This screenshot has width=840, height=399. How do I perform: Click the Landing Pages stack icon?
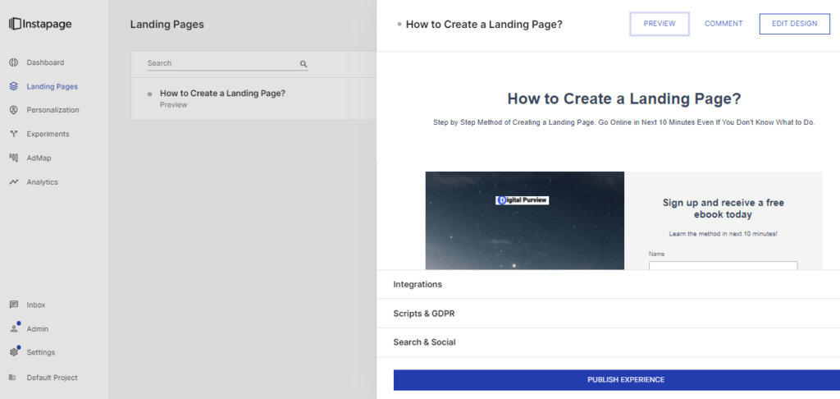point(14,86)
